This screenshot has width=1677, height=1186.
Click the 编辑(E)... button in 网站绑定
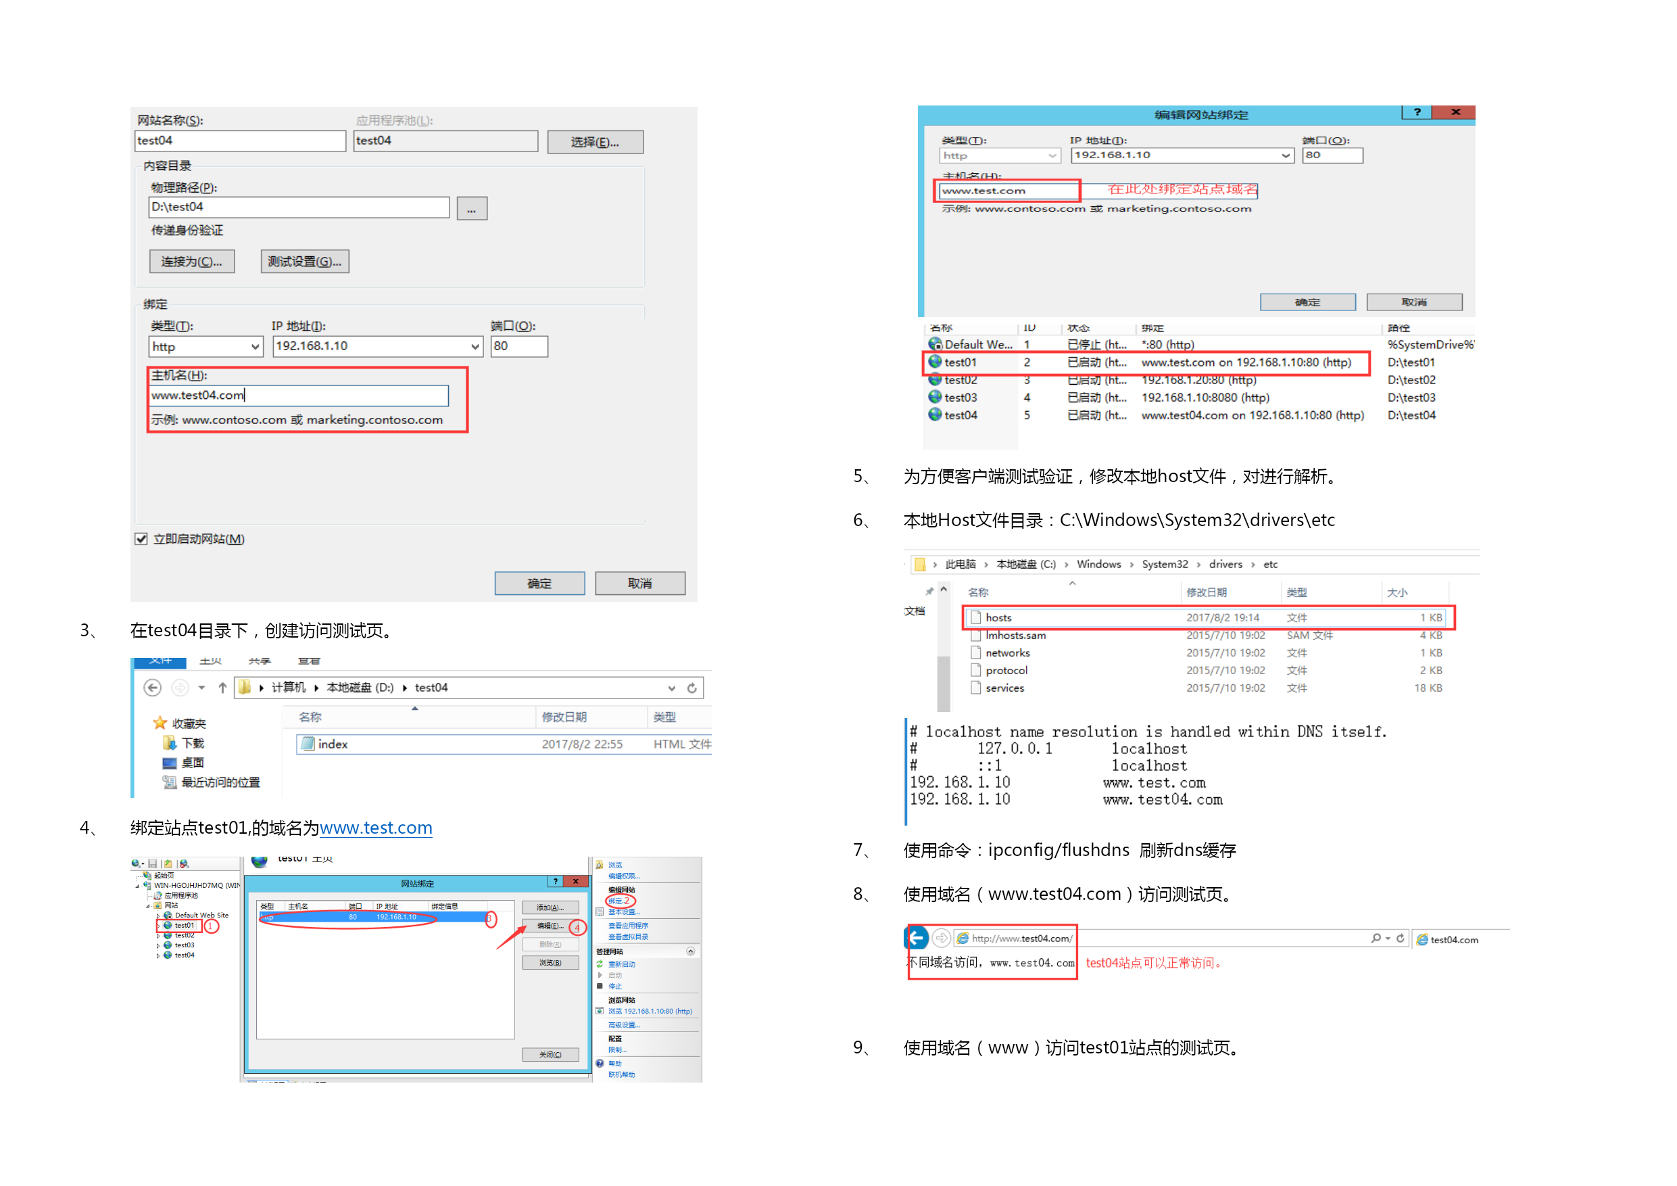click(550, 926)
